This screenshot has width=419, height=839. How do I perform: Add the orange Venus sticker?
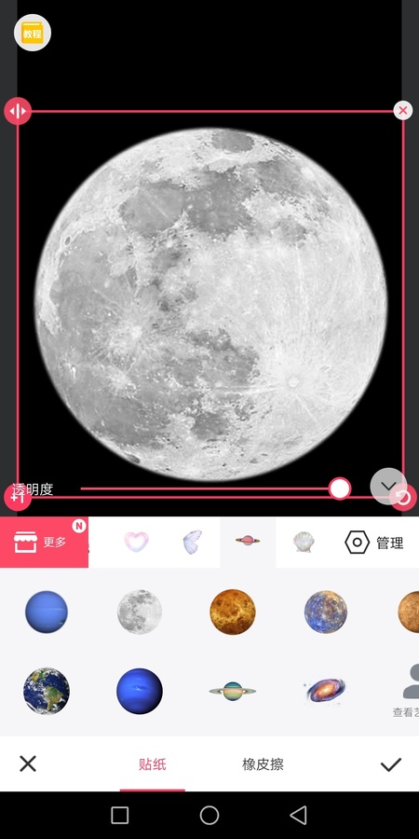point(233,612)
